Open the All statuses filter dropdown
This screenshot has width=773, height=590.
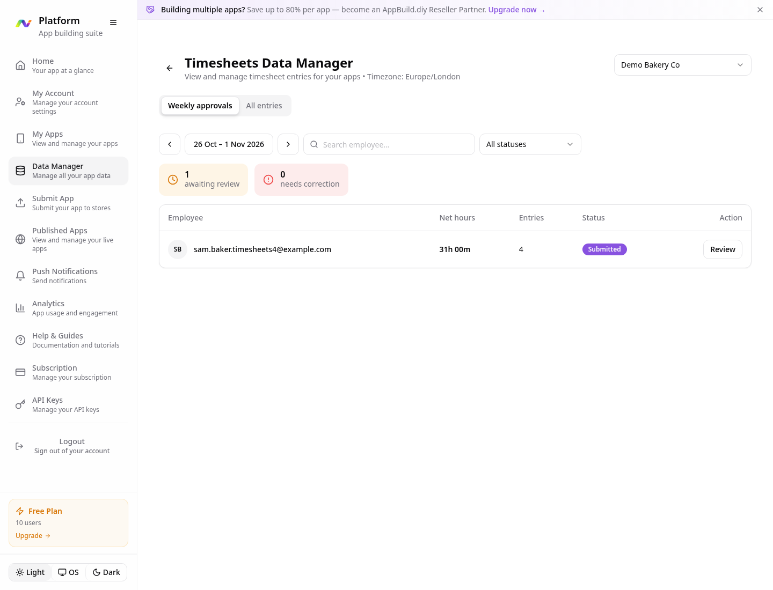(x=530, y=144)
